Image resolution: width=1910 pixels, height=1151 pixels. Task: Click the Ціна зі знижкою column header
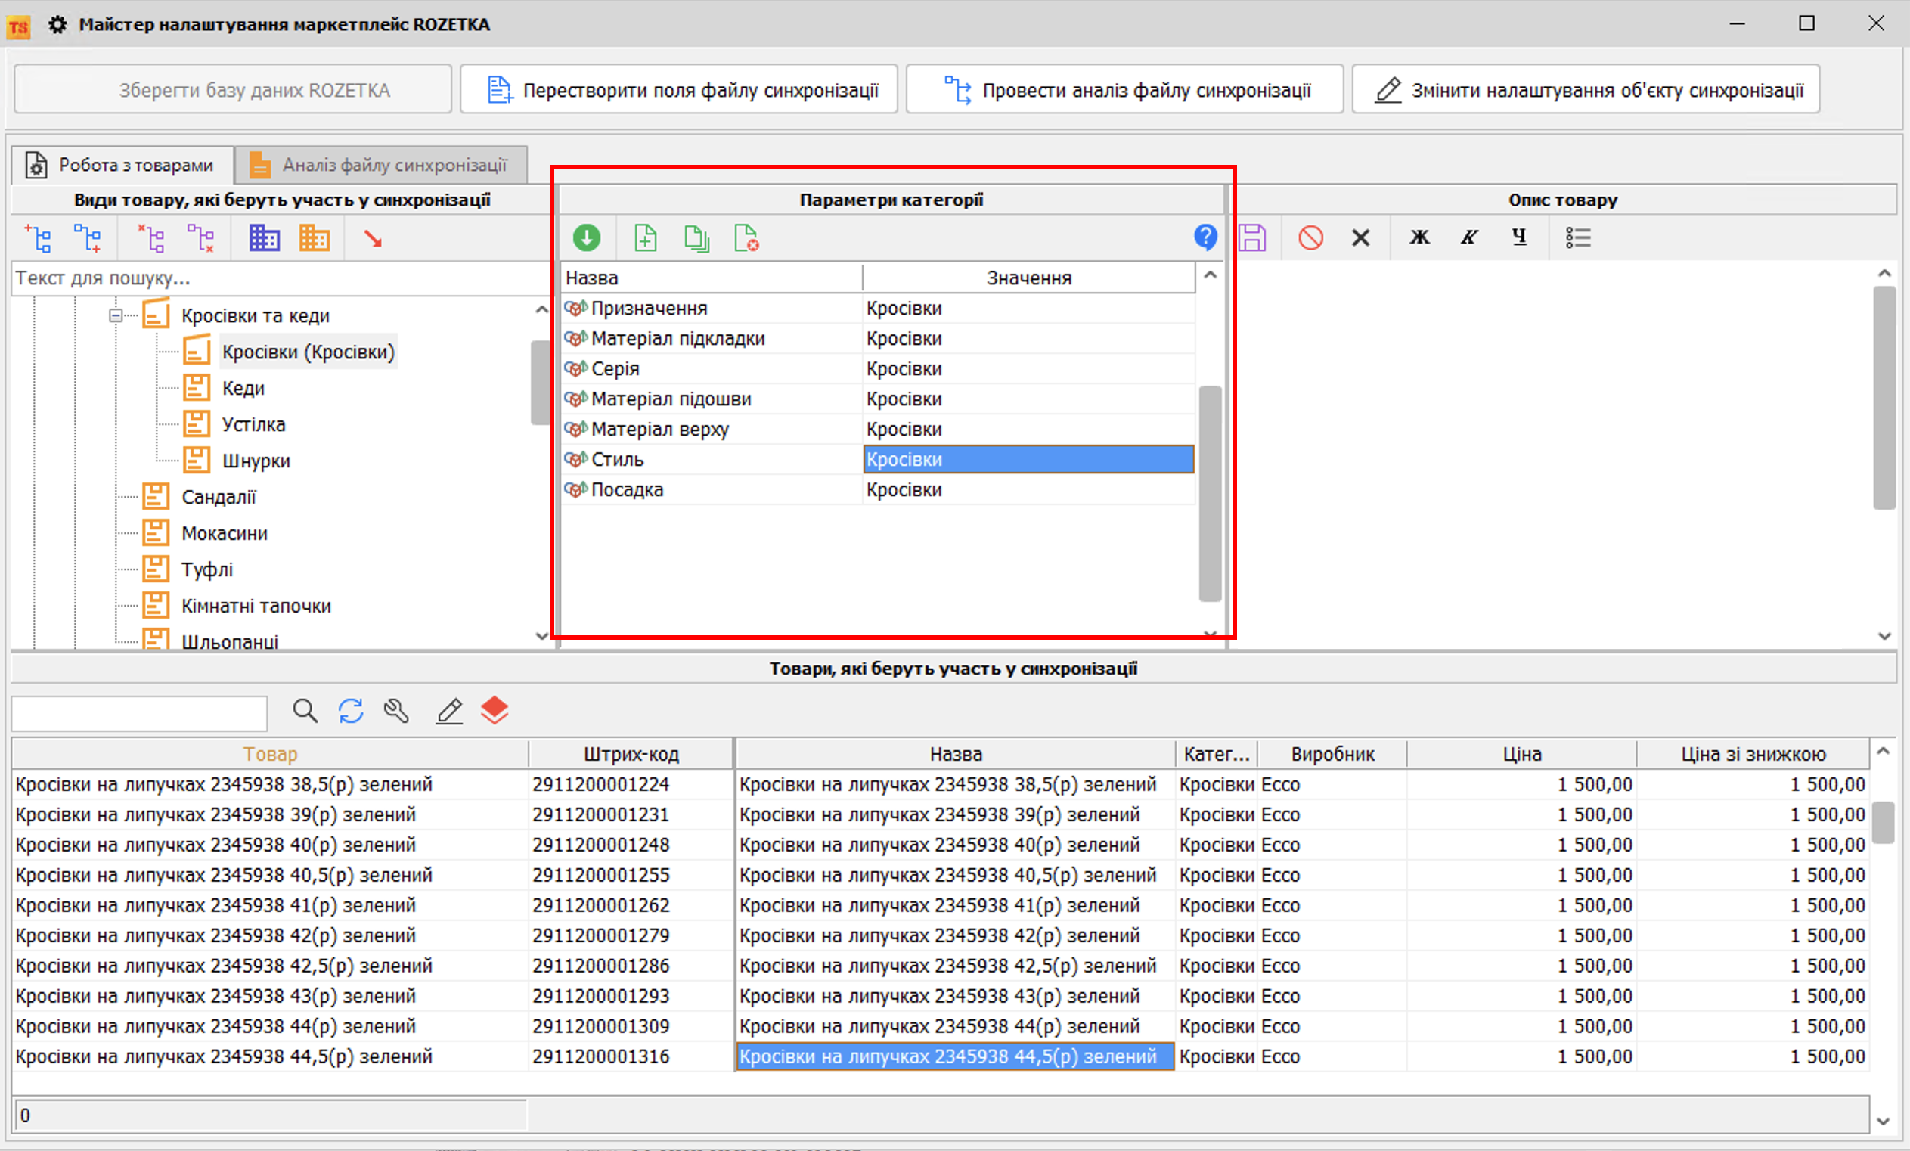[1753, 754]
